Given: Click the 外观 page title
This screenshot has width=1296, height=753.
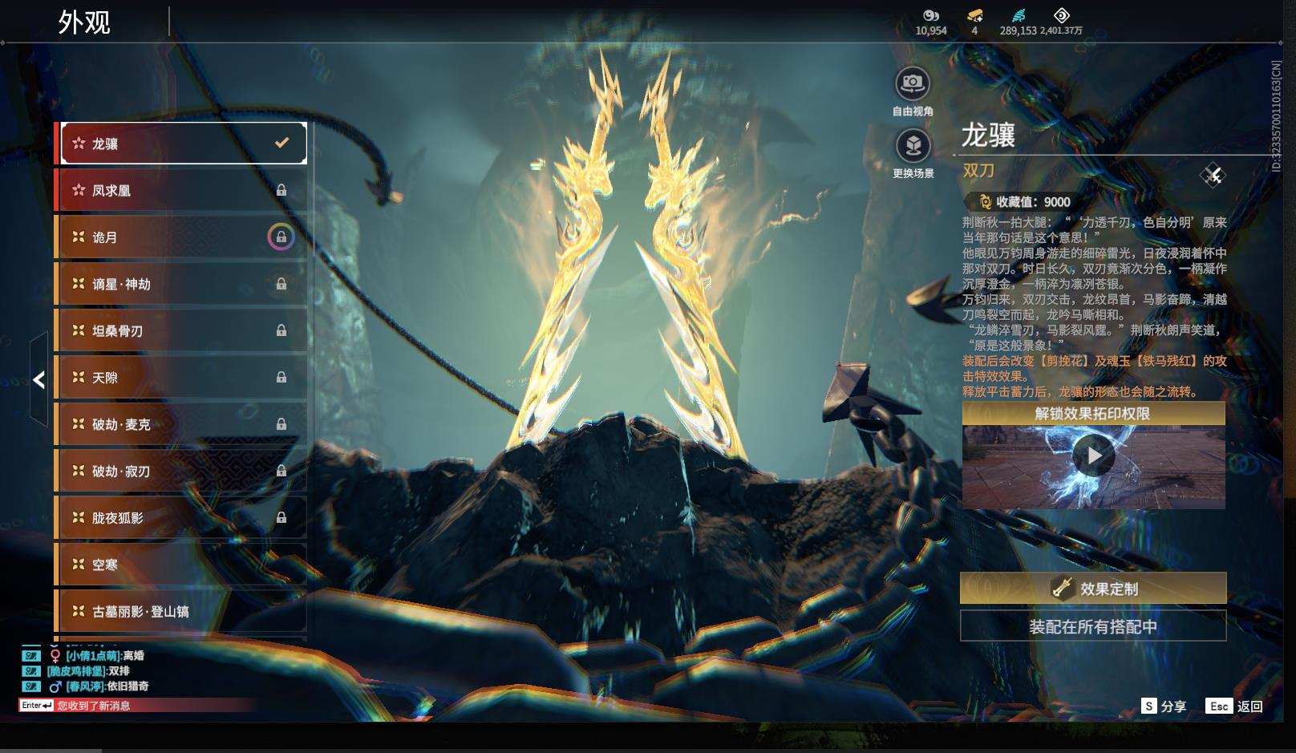Looking at the screenshot, I should (x=84, y=22).
